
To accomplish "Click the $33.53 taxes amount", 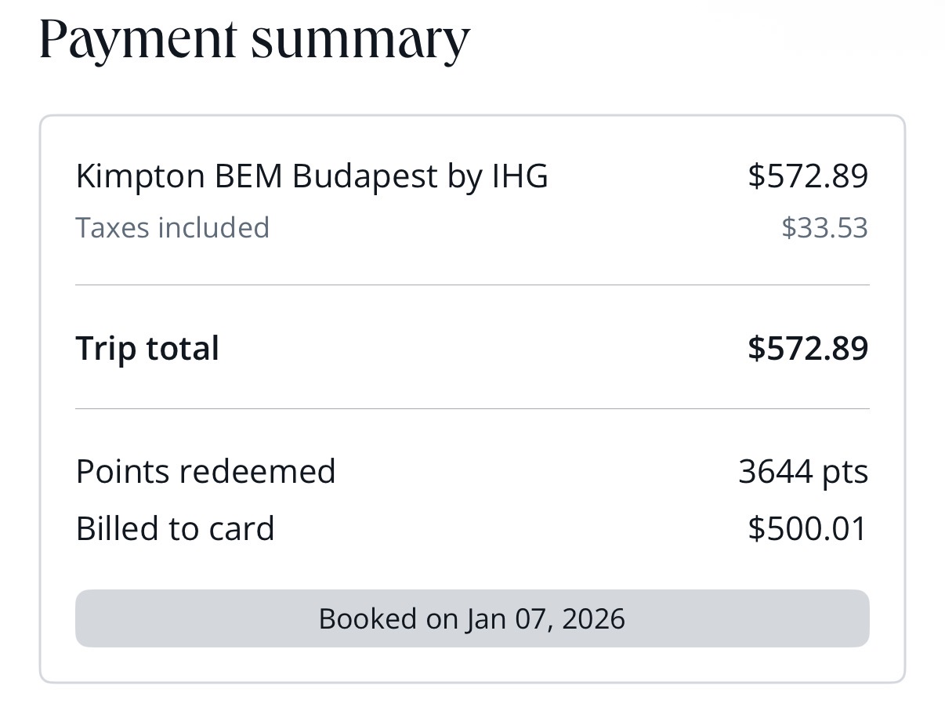I will [x=824, y=228].
